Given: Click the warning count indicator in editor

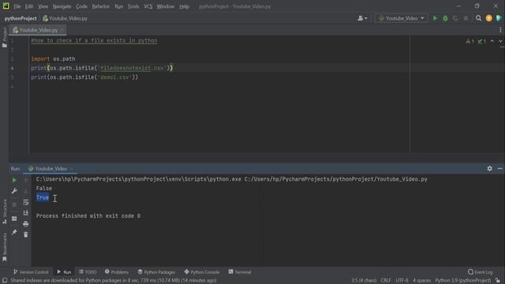Looking at the screenshot, I should click(470, 41).
